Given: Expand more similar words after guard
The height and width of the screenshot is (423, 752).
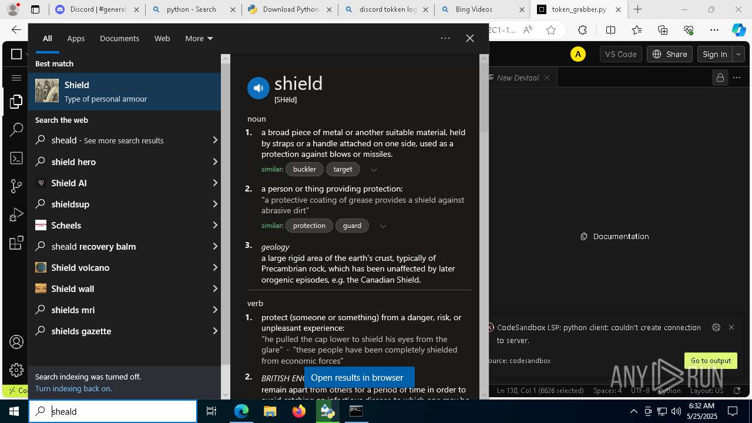Looking at the screenshot, I should point(383,226).
